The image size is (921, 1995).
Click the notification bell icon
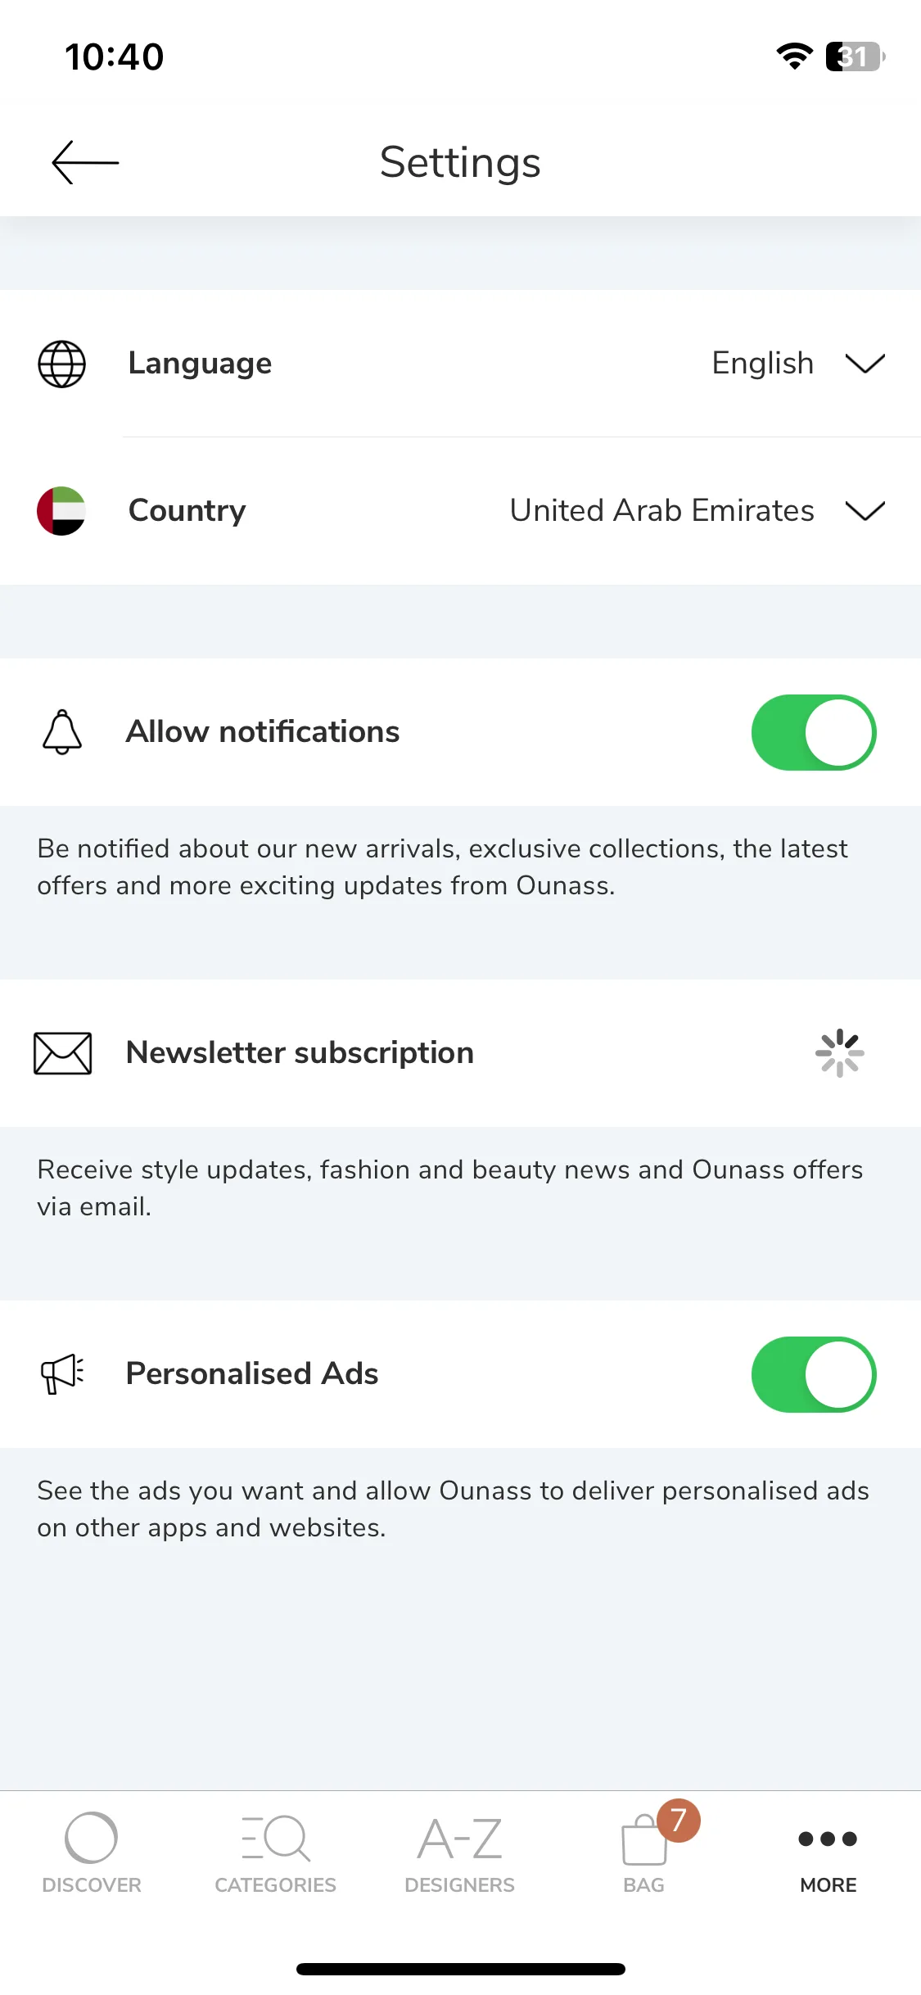click(62, 732)
